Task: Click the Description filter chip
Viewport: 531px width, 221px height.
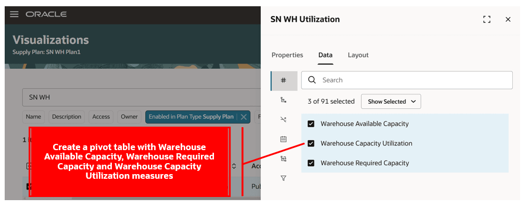Action: point(67,117)
